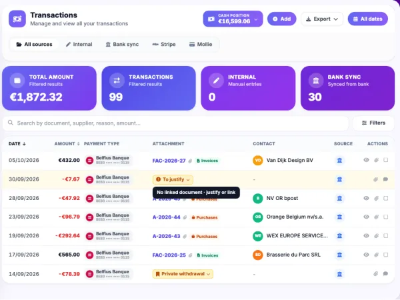Tick the checkbox on the Orange Belgium row
Image resolution: width=400 pixels, height=300 pixels.
coord(386,217)
